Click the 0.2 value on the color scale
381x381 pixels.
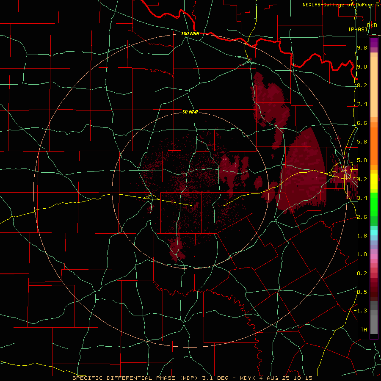click(362, 273)
